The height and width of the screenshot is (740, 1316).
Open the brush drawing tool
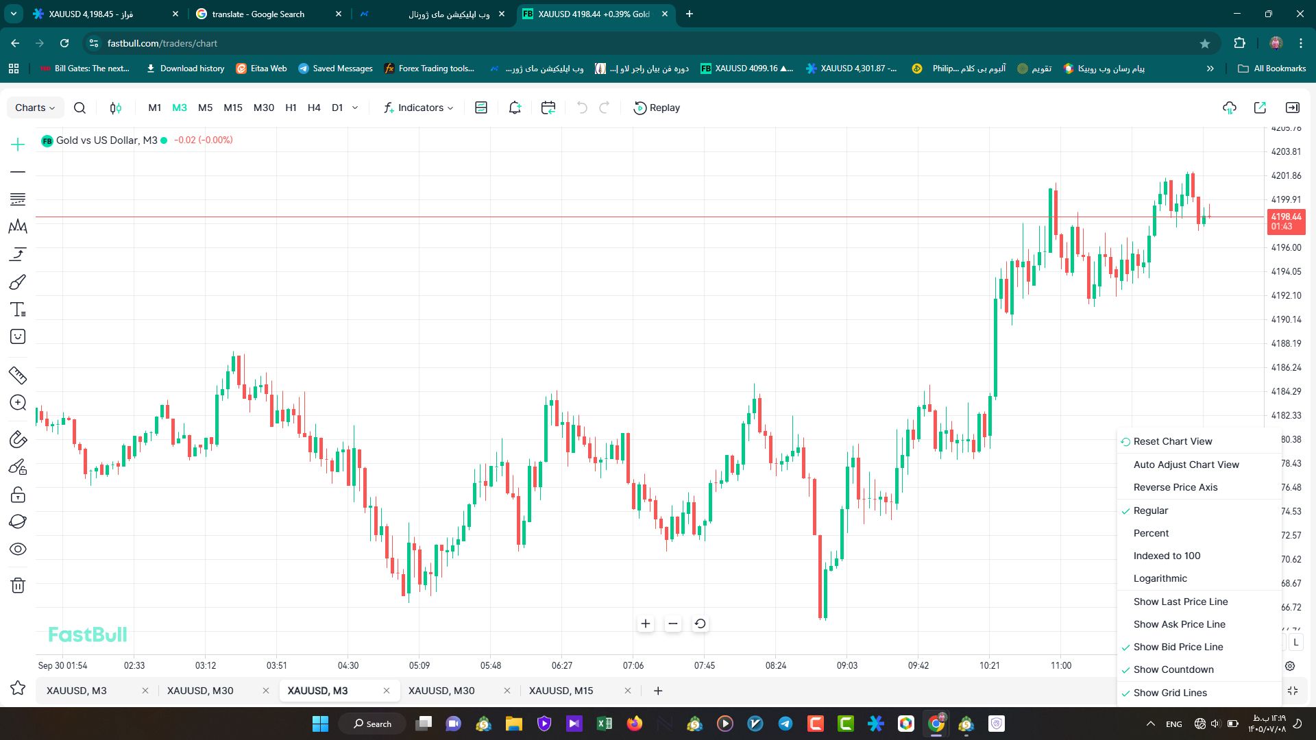[18, 282]
